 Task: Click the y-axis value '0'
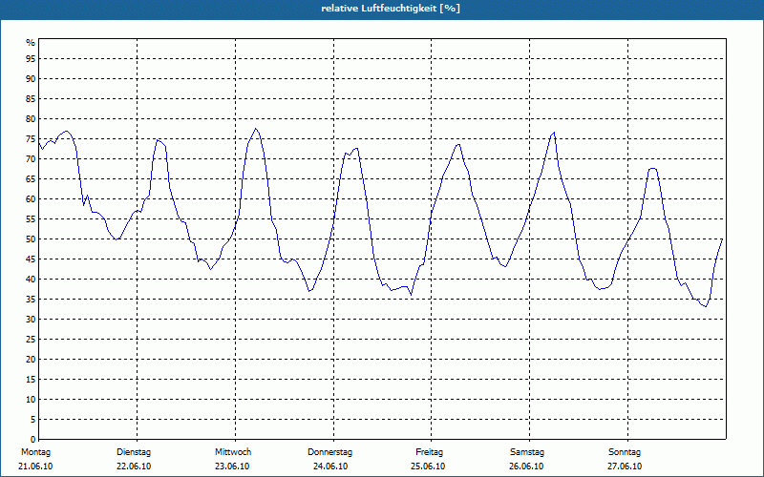coord(33,440)
